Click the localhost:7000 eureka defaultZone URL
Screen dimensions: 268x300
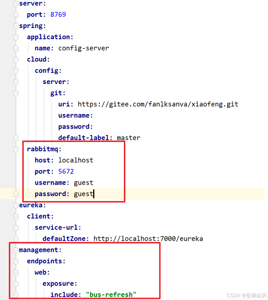148,239
